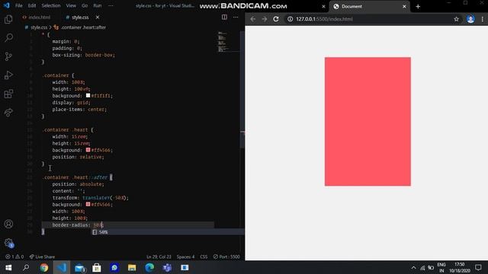The image size is (488, 274).
Task: Click the Chrome address bar URL
Action: pyautogui.click(x=324, y=19)
